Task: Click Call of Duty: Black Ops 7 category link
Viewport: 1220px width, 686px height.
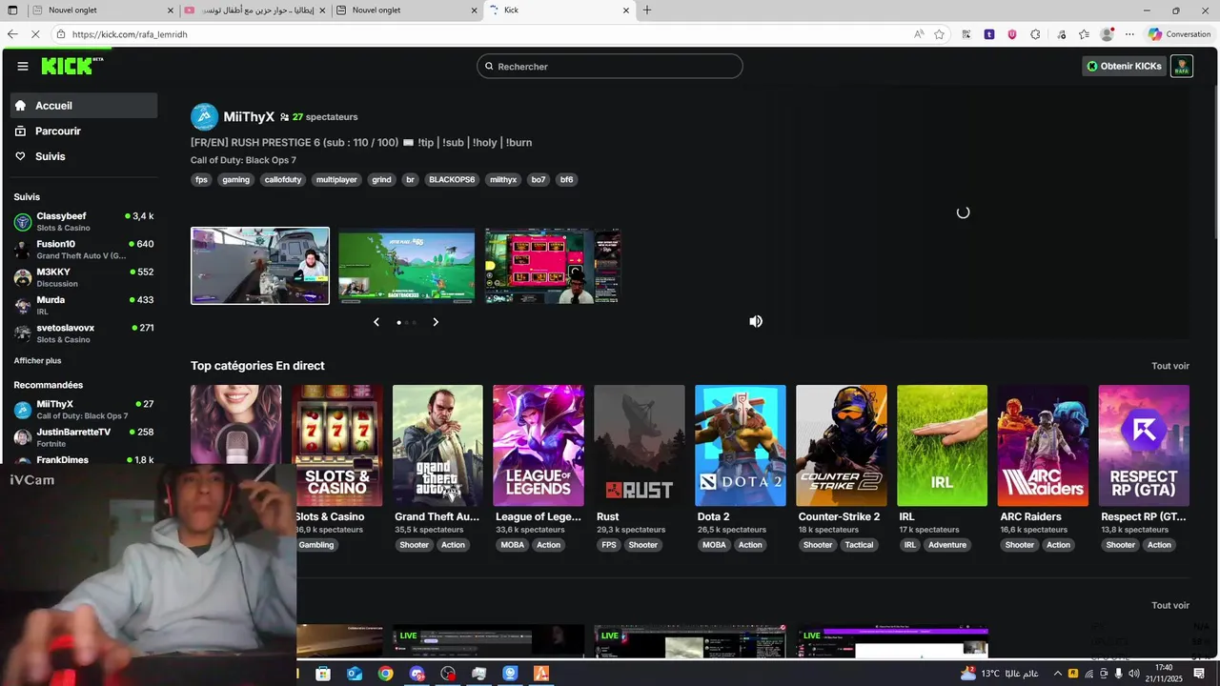Action: pos(243,160)
